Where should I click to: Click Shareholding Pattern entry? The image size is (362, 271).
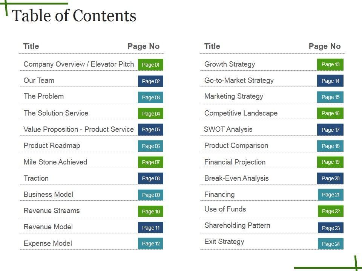(x=237, y=225)
